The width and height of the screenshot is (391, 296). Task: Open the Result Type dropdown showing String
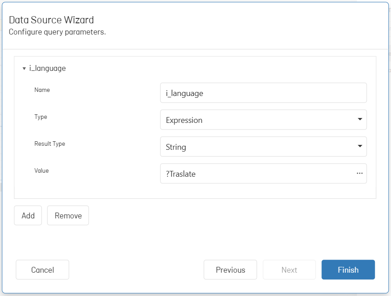263,147
